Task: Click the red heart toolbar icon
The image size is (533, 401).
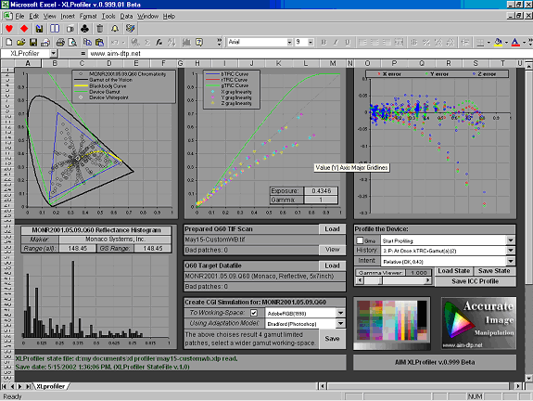Action: coord(9,29)
